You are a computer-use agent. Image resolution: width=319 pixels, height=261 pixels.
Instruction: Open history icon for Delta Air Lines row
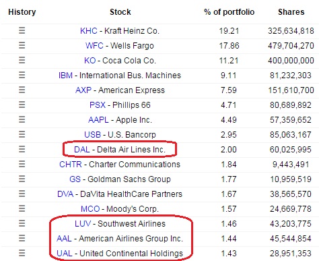22,149
